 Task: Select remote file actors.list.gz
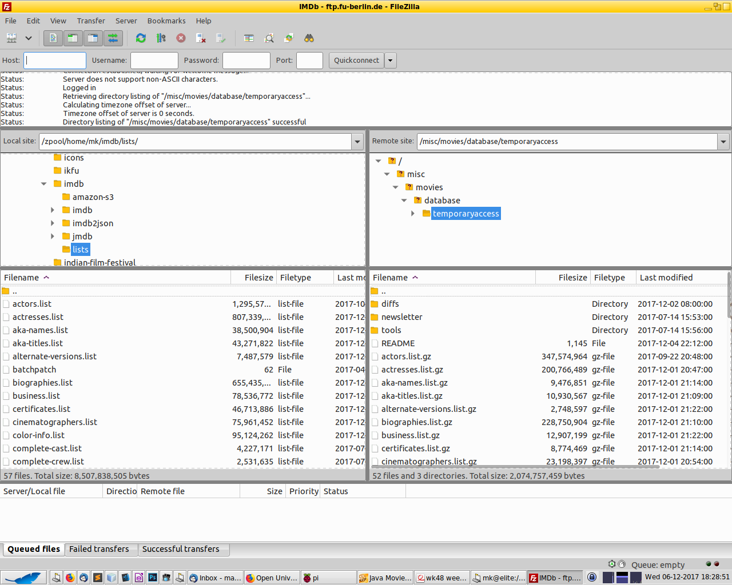point(548,356)
